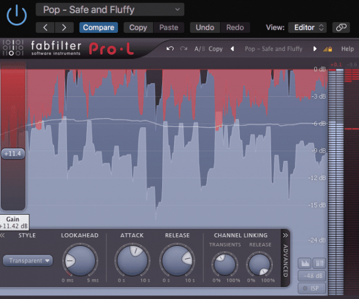Click the Channel Linking Transients knob
The image size is (359, 299).
[x=224, y=264]
